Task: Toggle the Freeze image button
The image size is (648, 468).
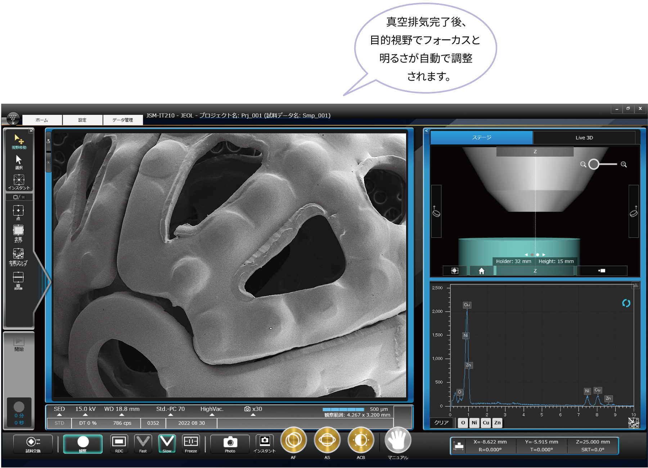Action: tap(191, 443)
